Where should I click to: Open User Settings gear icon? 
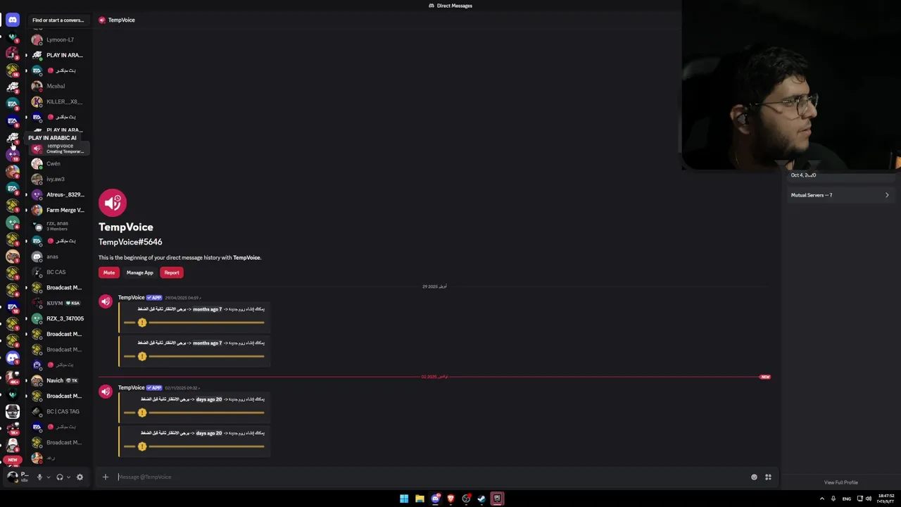click(80, 477)
